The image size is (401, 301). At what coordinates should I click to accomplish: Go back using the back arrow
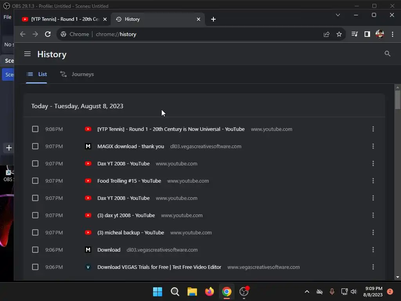pos(22,34)
